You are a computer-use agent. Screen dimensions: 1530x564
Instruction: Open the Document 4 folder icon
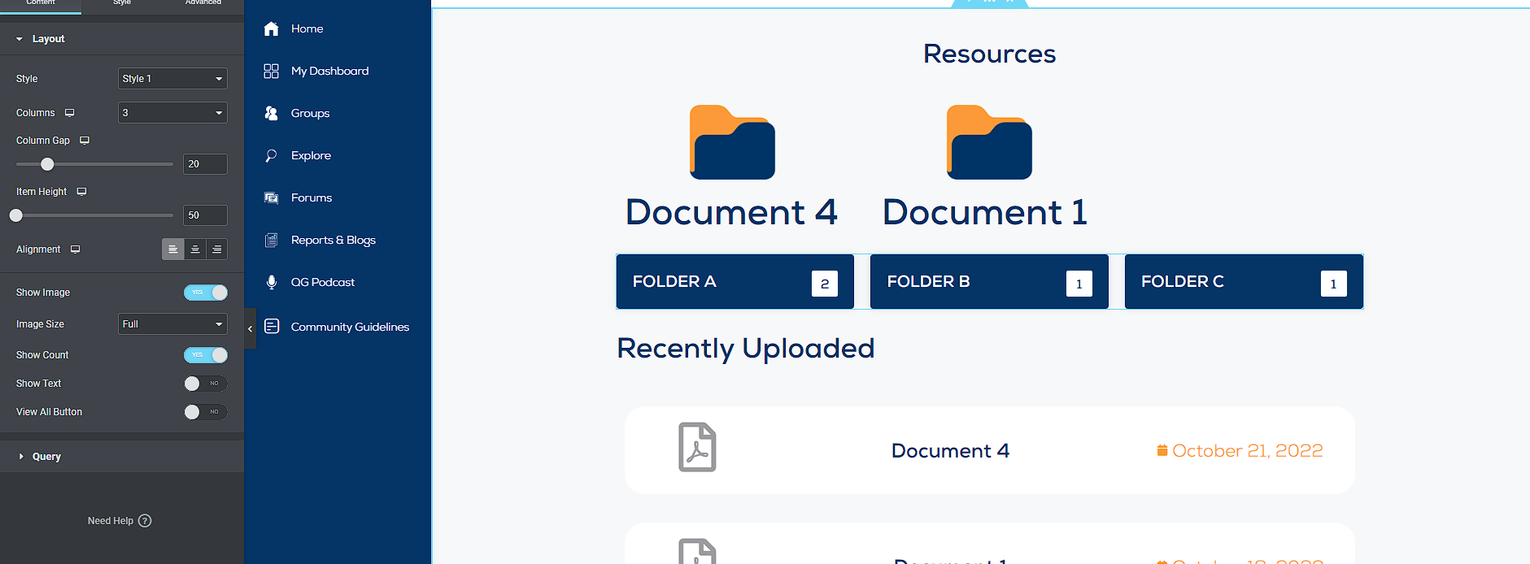pyautogui.click(x=732, y=142)
